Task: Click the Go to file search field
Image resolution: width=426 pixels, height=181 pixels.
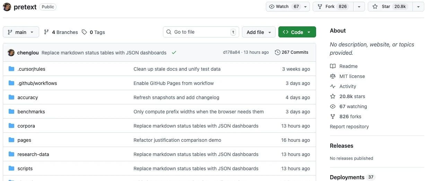Action: click(201, 32)
